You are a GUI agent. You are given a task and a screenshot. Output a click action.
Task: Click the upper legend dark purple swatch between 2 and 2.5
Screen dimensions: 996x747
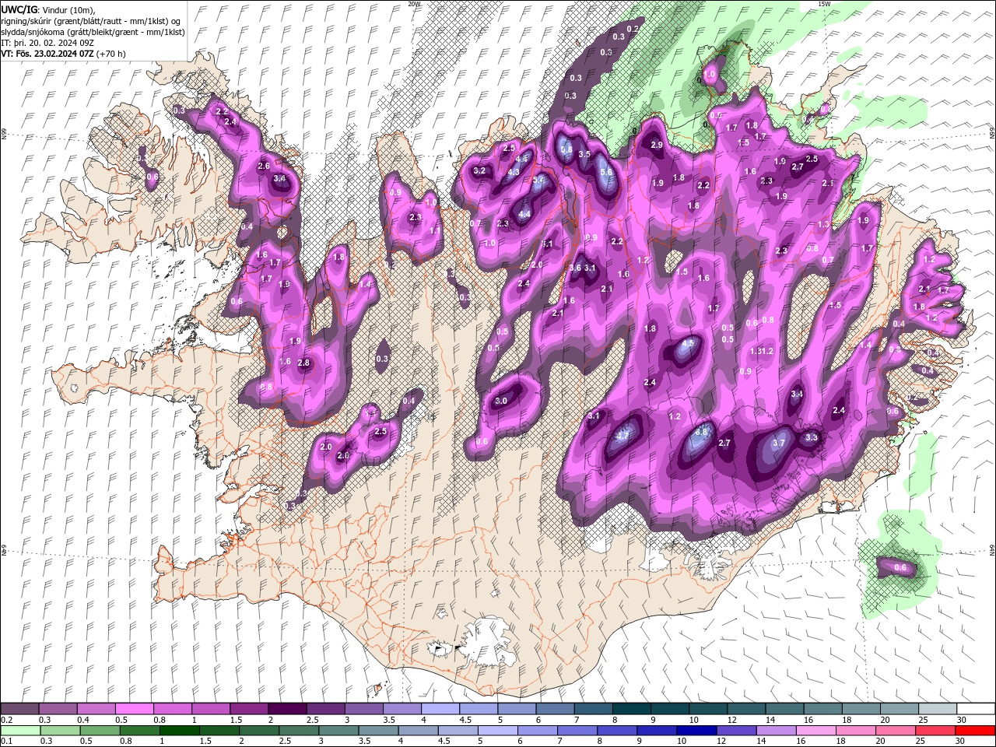pos(287,709)
